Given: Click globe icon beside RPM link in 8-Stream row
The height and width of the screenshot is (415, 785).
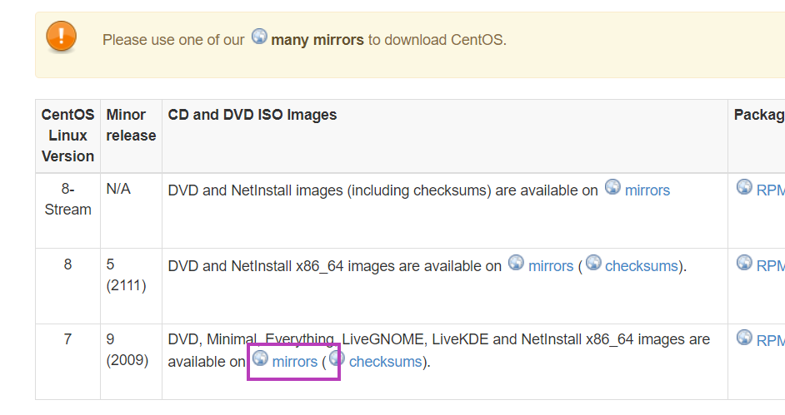Looking at the screenshot, I should [x=744, y=187].
